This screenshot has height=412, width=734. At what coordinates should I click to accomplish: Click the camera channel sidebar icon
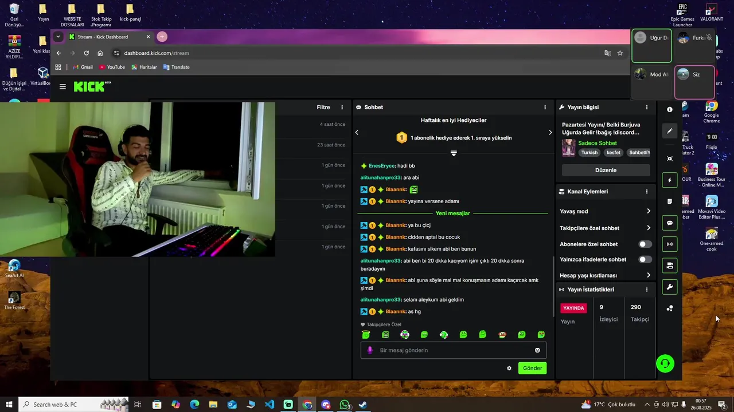(x=670, y=266)
